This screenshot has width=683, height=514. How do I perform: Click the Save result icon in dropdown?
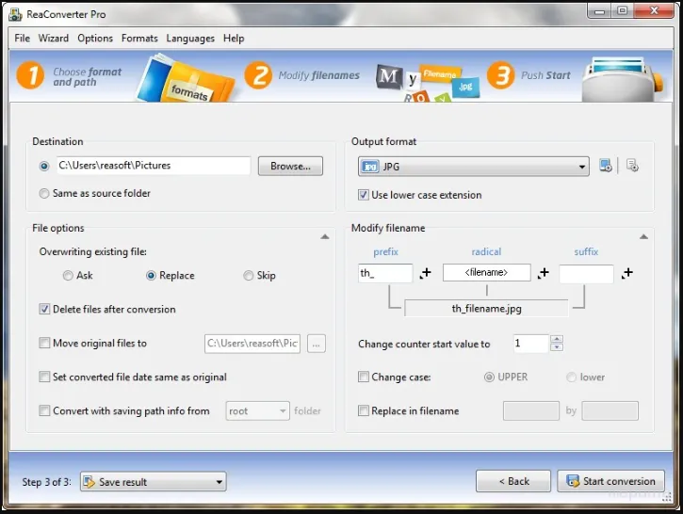point(89,482)
